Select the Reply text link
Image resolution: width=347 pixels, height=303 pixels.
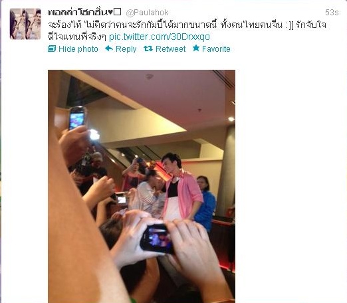126,49
